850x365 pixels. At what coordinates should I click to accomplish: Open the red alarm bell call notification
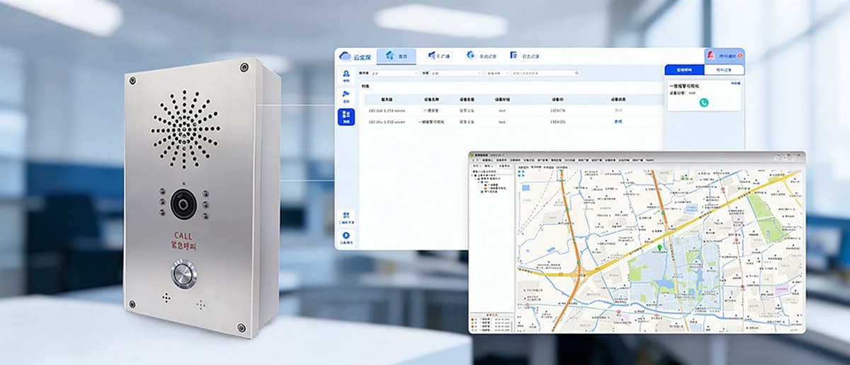tap(723, 55)
